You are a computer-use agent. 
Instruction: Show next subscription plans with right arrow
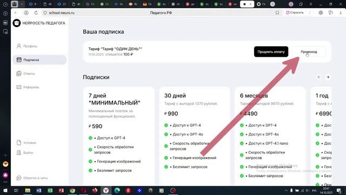(x=328, y=77)
